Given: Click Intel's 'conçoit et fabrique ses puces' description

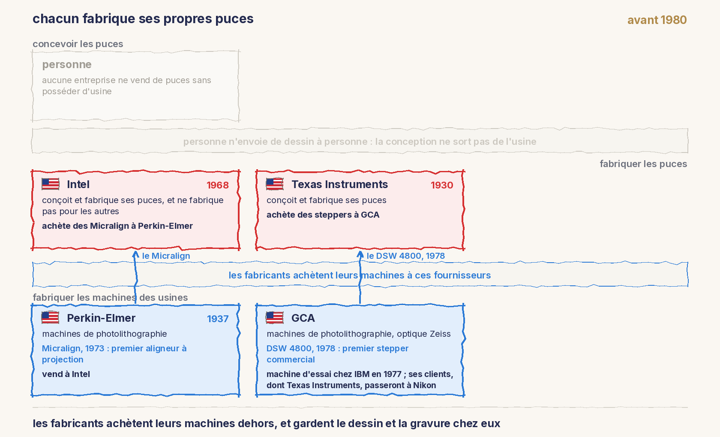Looking at the screenshot, I should pos(133,206).
